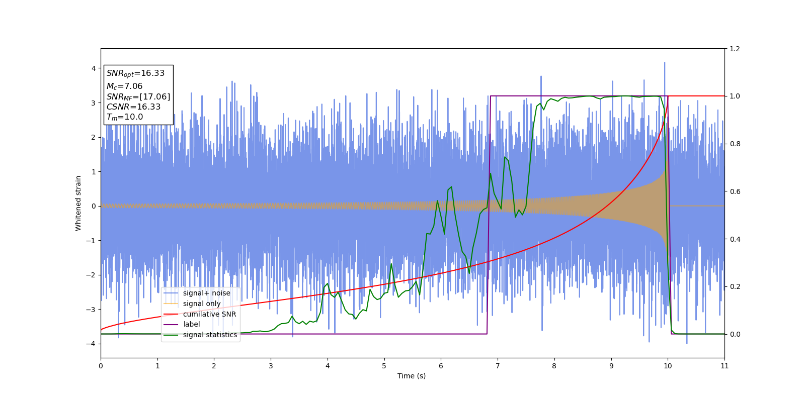Click the green legend line swatch
The image size is (805, 402).
(171, 335)
